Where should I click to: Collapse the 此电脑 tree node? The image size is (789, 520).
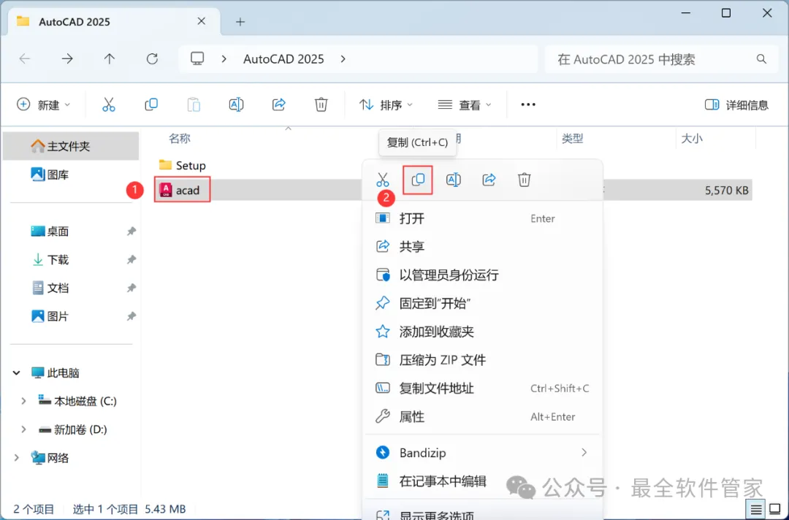pyautogui.click(x=16, y=372)
